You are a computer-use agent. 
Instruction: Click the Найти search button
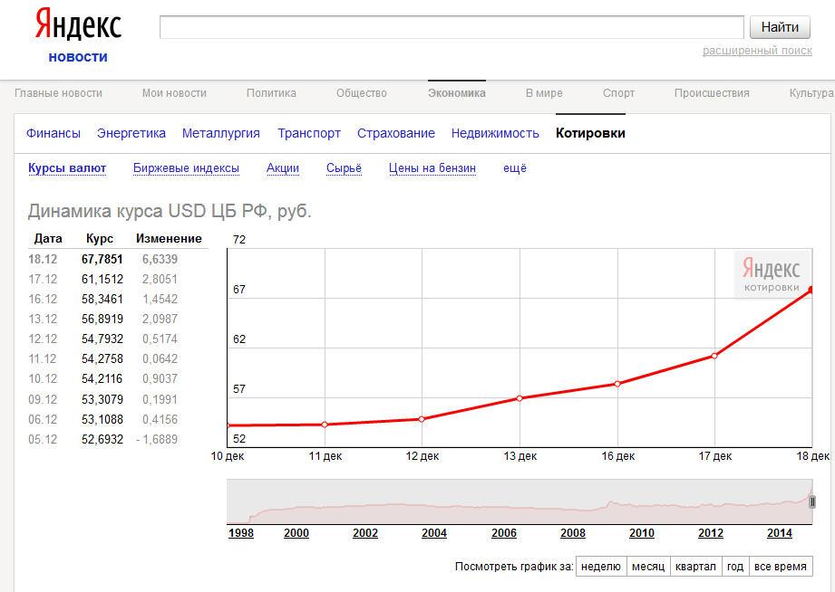pos(780,27)
